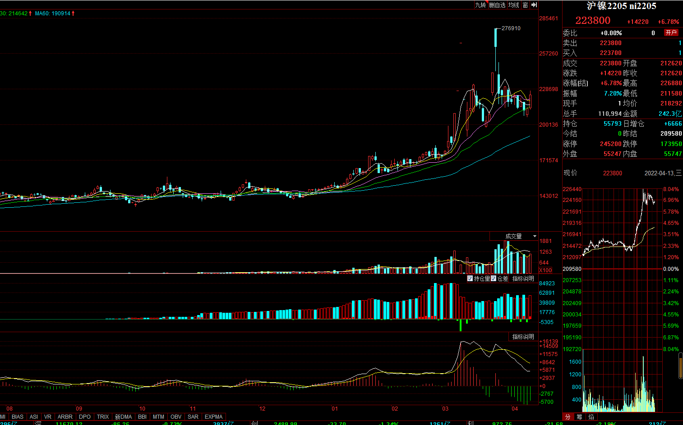The image size is (683, 425).
Task: Open 指标说明 in the MACD panel
Action: point(523,337)
